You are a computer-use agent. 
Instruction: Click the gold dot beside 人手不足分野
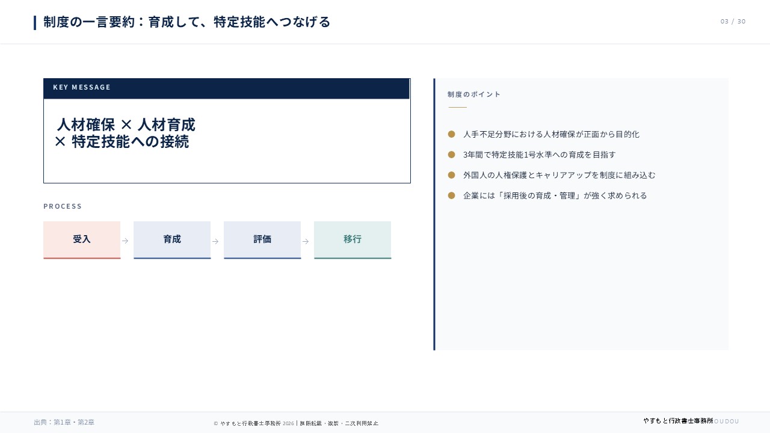[451, 134]
